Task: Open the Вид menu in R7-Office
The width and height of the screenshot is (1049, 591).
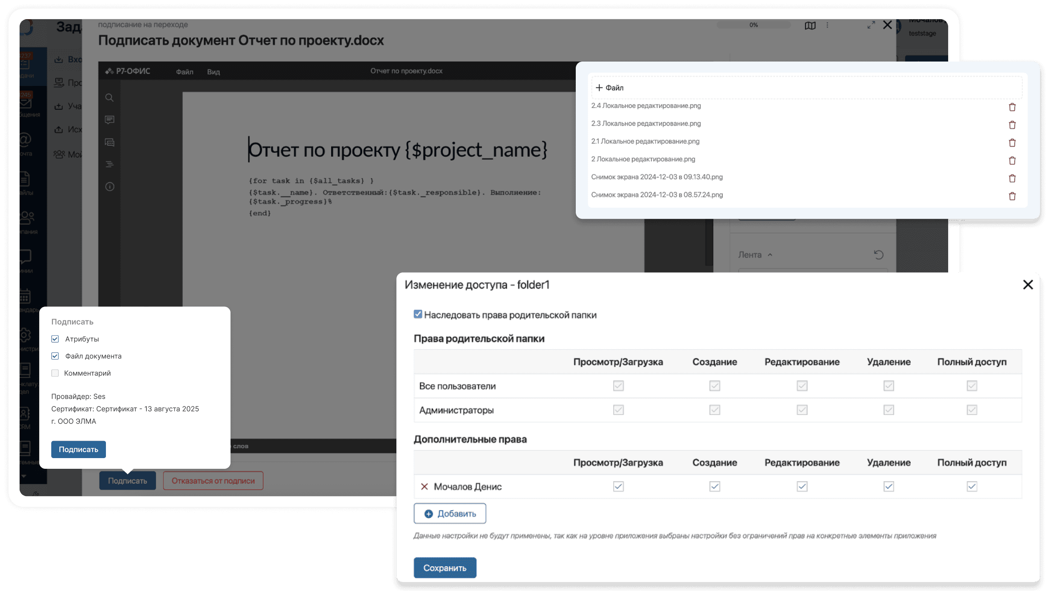Action: pyautogui.click(x=213, y=72)
